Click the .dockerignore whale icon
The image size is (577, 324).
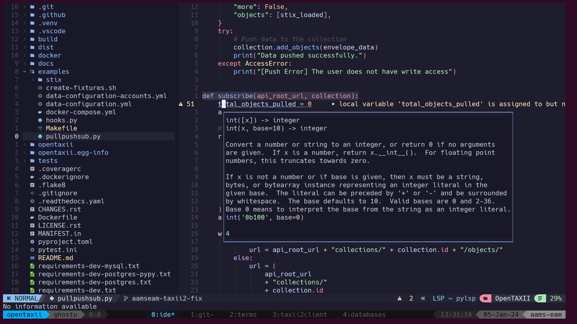point(32,177)
